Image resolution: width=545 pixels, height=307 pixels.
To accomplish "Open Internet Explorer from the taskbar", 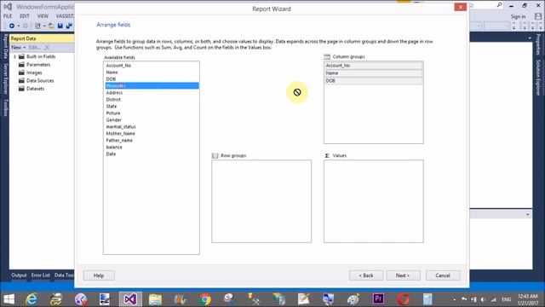I will click(x=32, y=299).
